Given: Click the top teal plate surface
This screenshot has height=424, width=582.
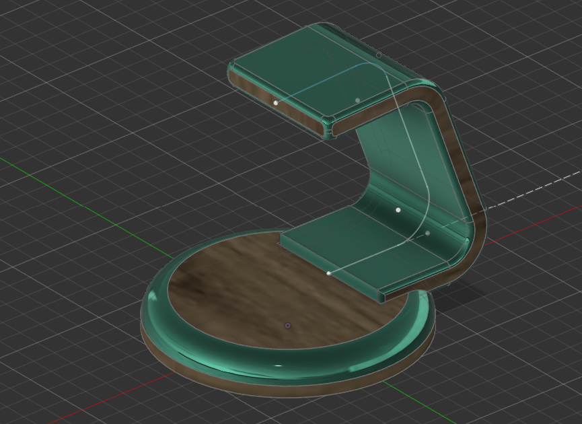Looking at the screenshot, I should click(289, 71).
